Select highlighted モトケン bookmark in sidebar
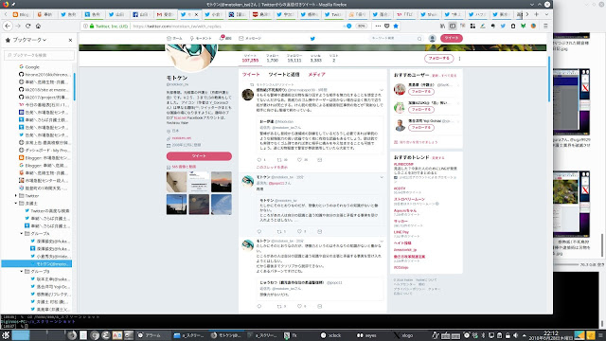606x341 pixels. pos(37,263)
